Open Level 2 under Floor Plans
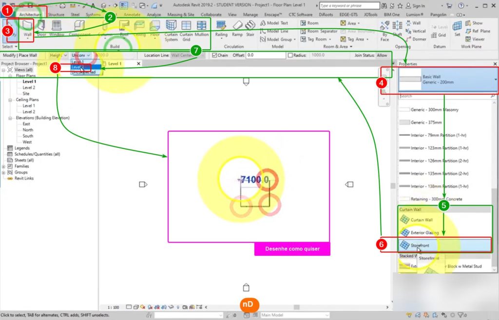Screen dimensions: 499x320 coord(29,88)
